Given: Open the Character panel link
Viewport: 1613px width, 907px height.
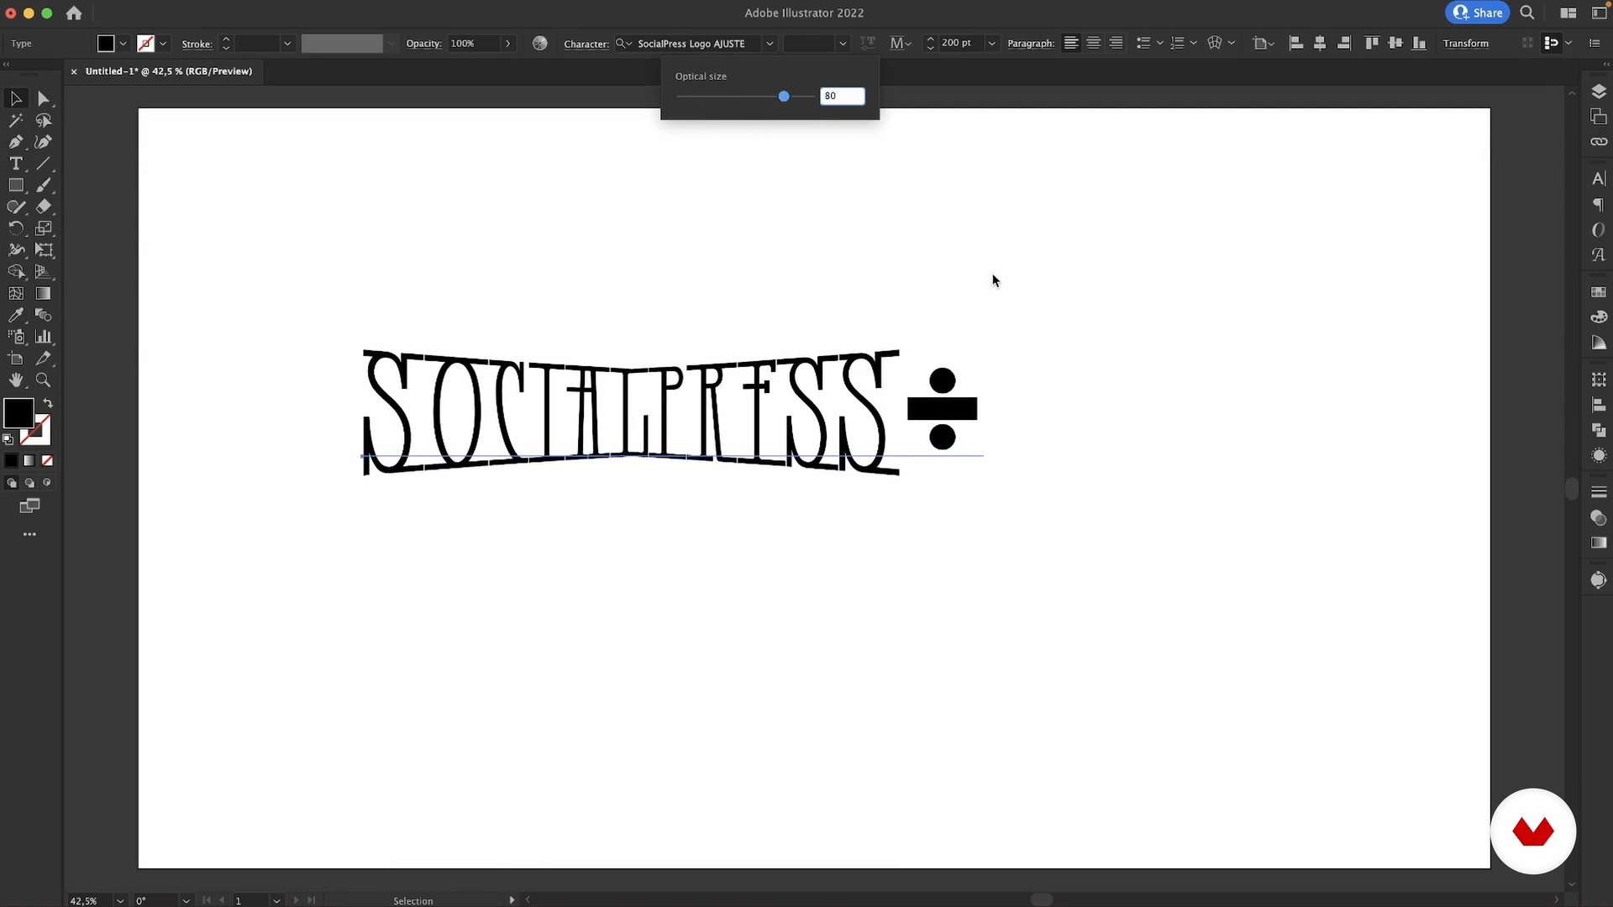Looking at the screenshot, I should [x=586, y=44].
